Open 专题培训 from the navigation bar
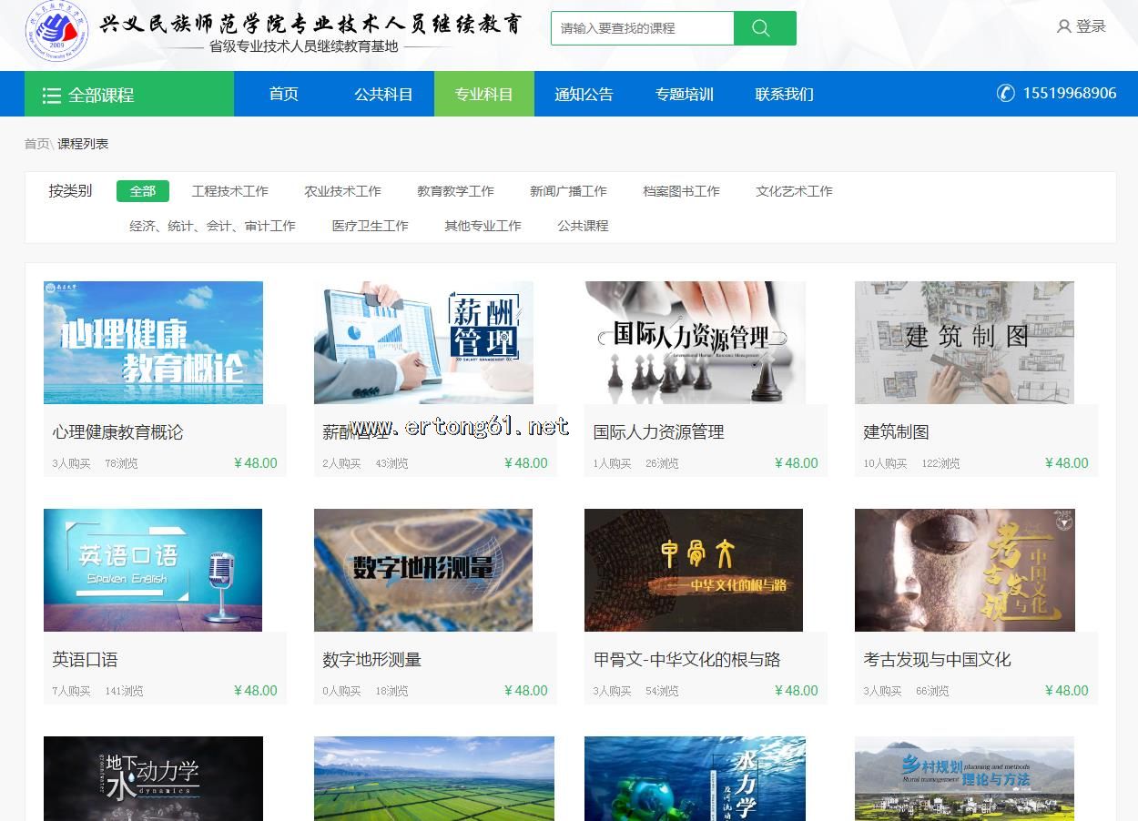1138x821 pixels. (x=684, y=94)
